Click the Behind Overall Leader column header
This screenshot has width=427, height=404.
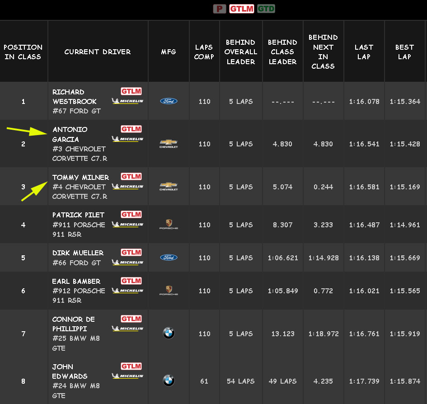click(x=241, y=52)
